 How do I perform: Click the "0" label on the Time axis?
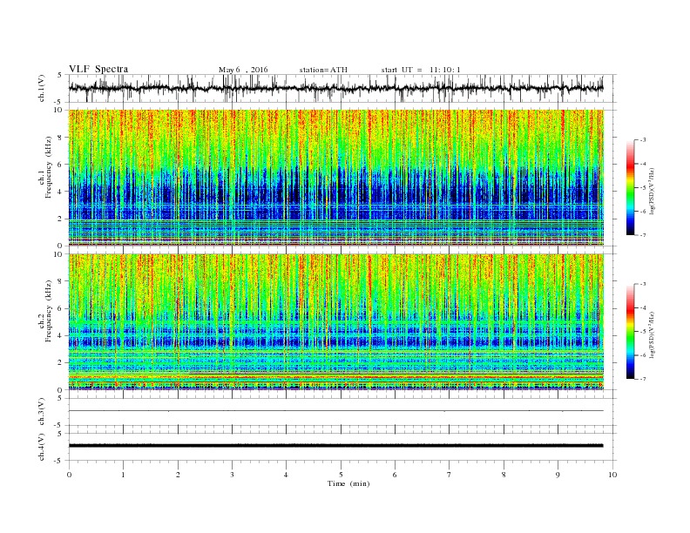pyautogui.click(x=69, y=475)
